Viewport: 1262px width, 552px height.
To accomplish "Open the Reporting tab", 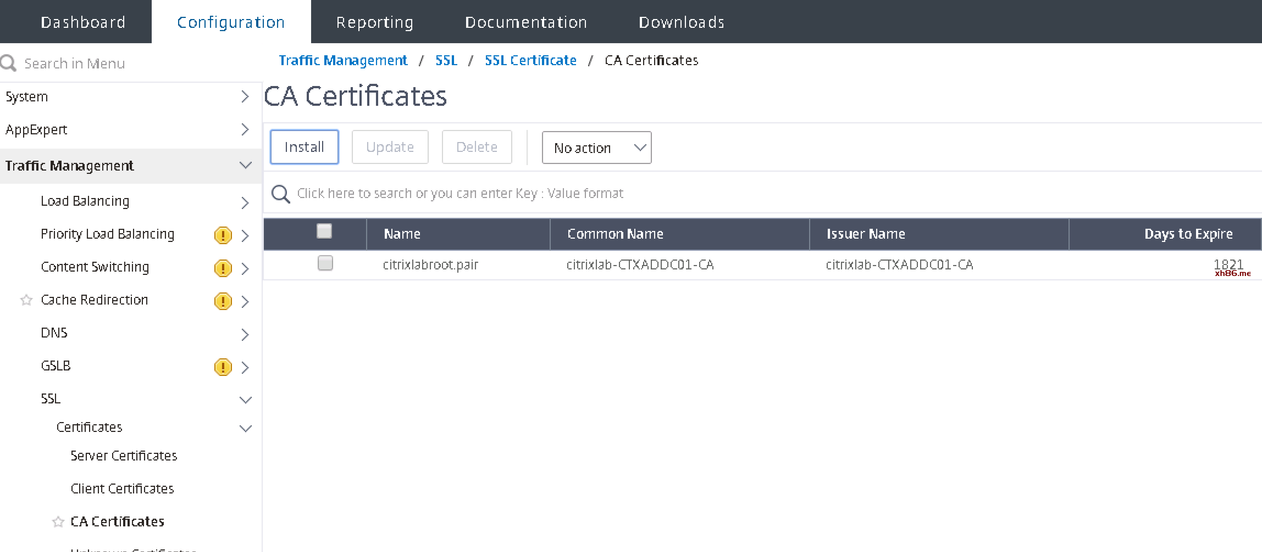I will (375, 22).
